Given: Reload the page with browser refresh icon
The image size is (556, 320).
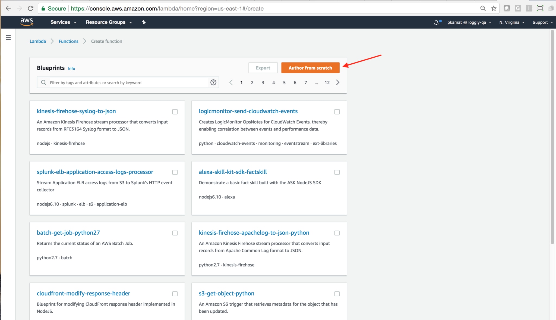Looking at the screenshot, I should click(31, 8).
